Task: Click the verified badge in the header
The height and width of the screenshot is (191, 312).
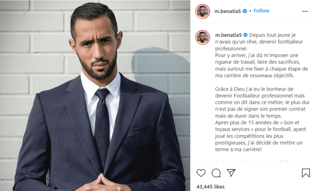Action: 245,11
